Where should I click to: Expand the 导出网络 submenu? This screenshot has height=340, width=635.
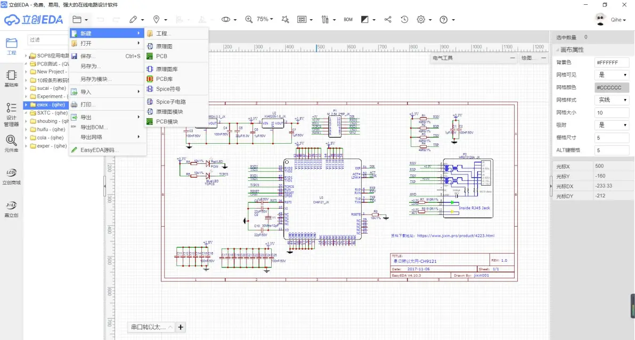click(x=107, y=137)
